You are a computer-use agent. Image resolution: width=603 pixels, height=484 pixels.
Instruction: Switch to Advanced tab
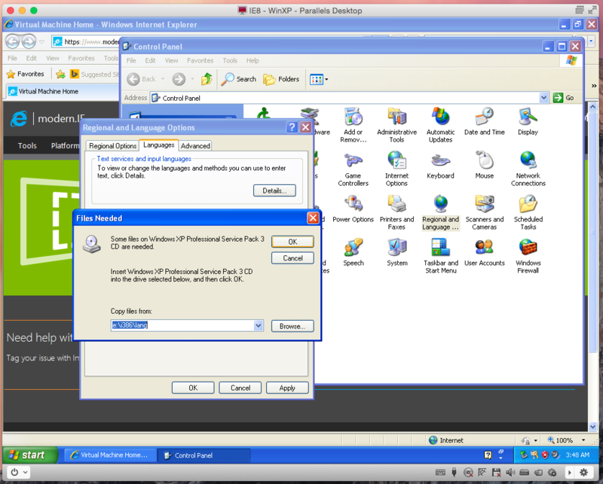click(x=195, y=146)
